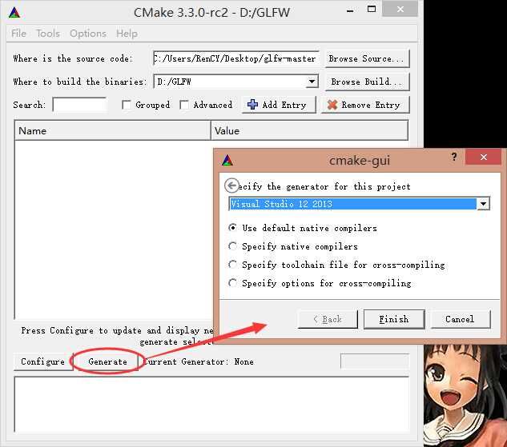This screenshot has height=447, width=507.
Task: Close the CMake main window
Action: pyautogui.click(x=400, y=9)
